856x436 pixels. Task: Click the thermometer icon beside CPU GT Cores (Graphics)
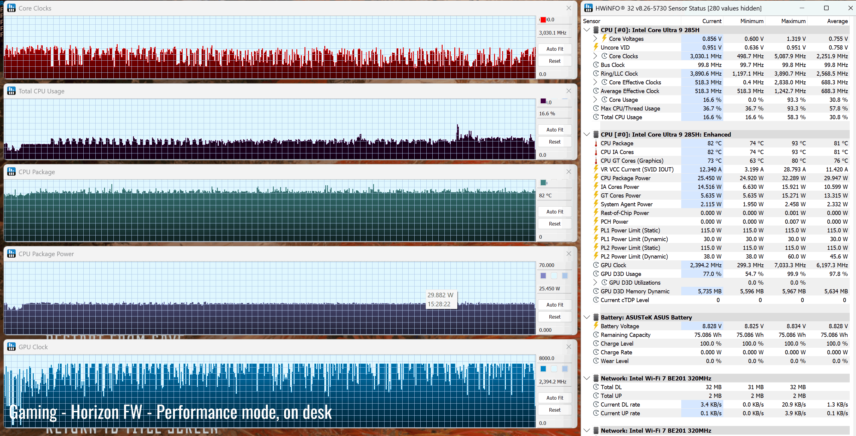(x=596, y=160)
